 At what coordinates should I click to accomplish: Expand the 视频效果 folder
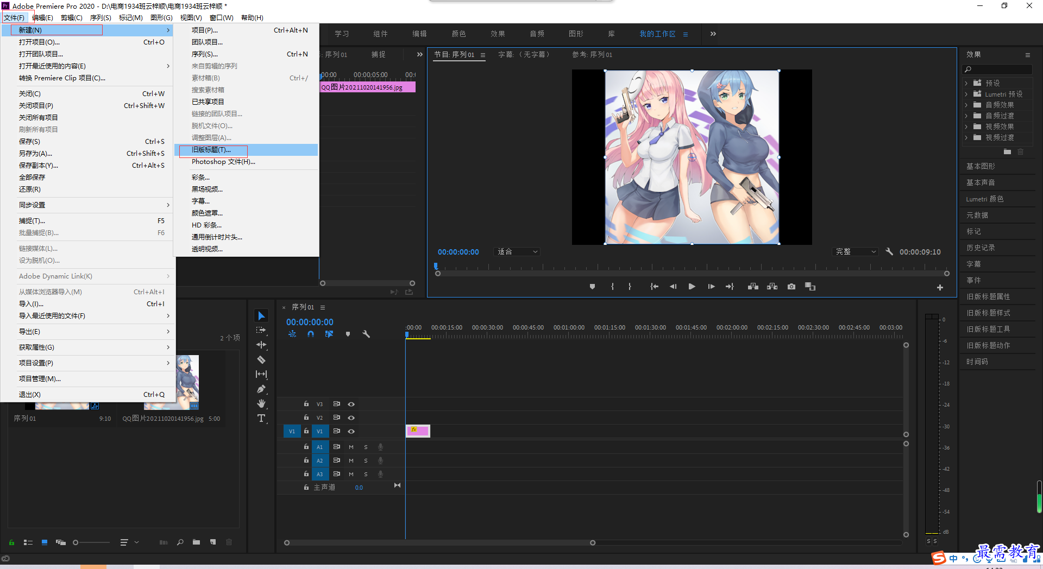(x=966, y=127)
